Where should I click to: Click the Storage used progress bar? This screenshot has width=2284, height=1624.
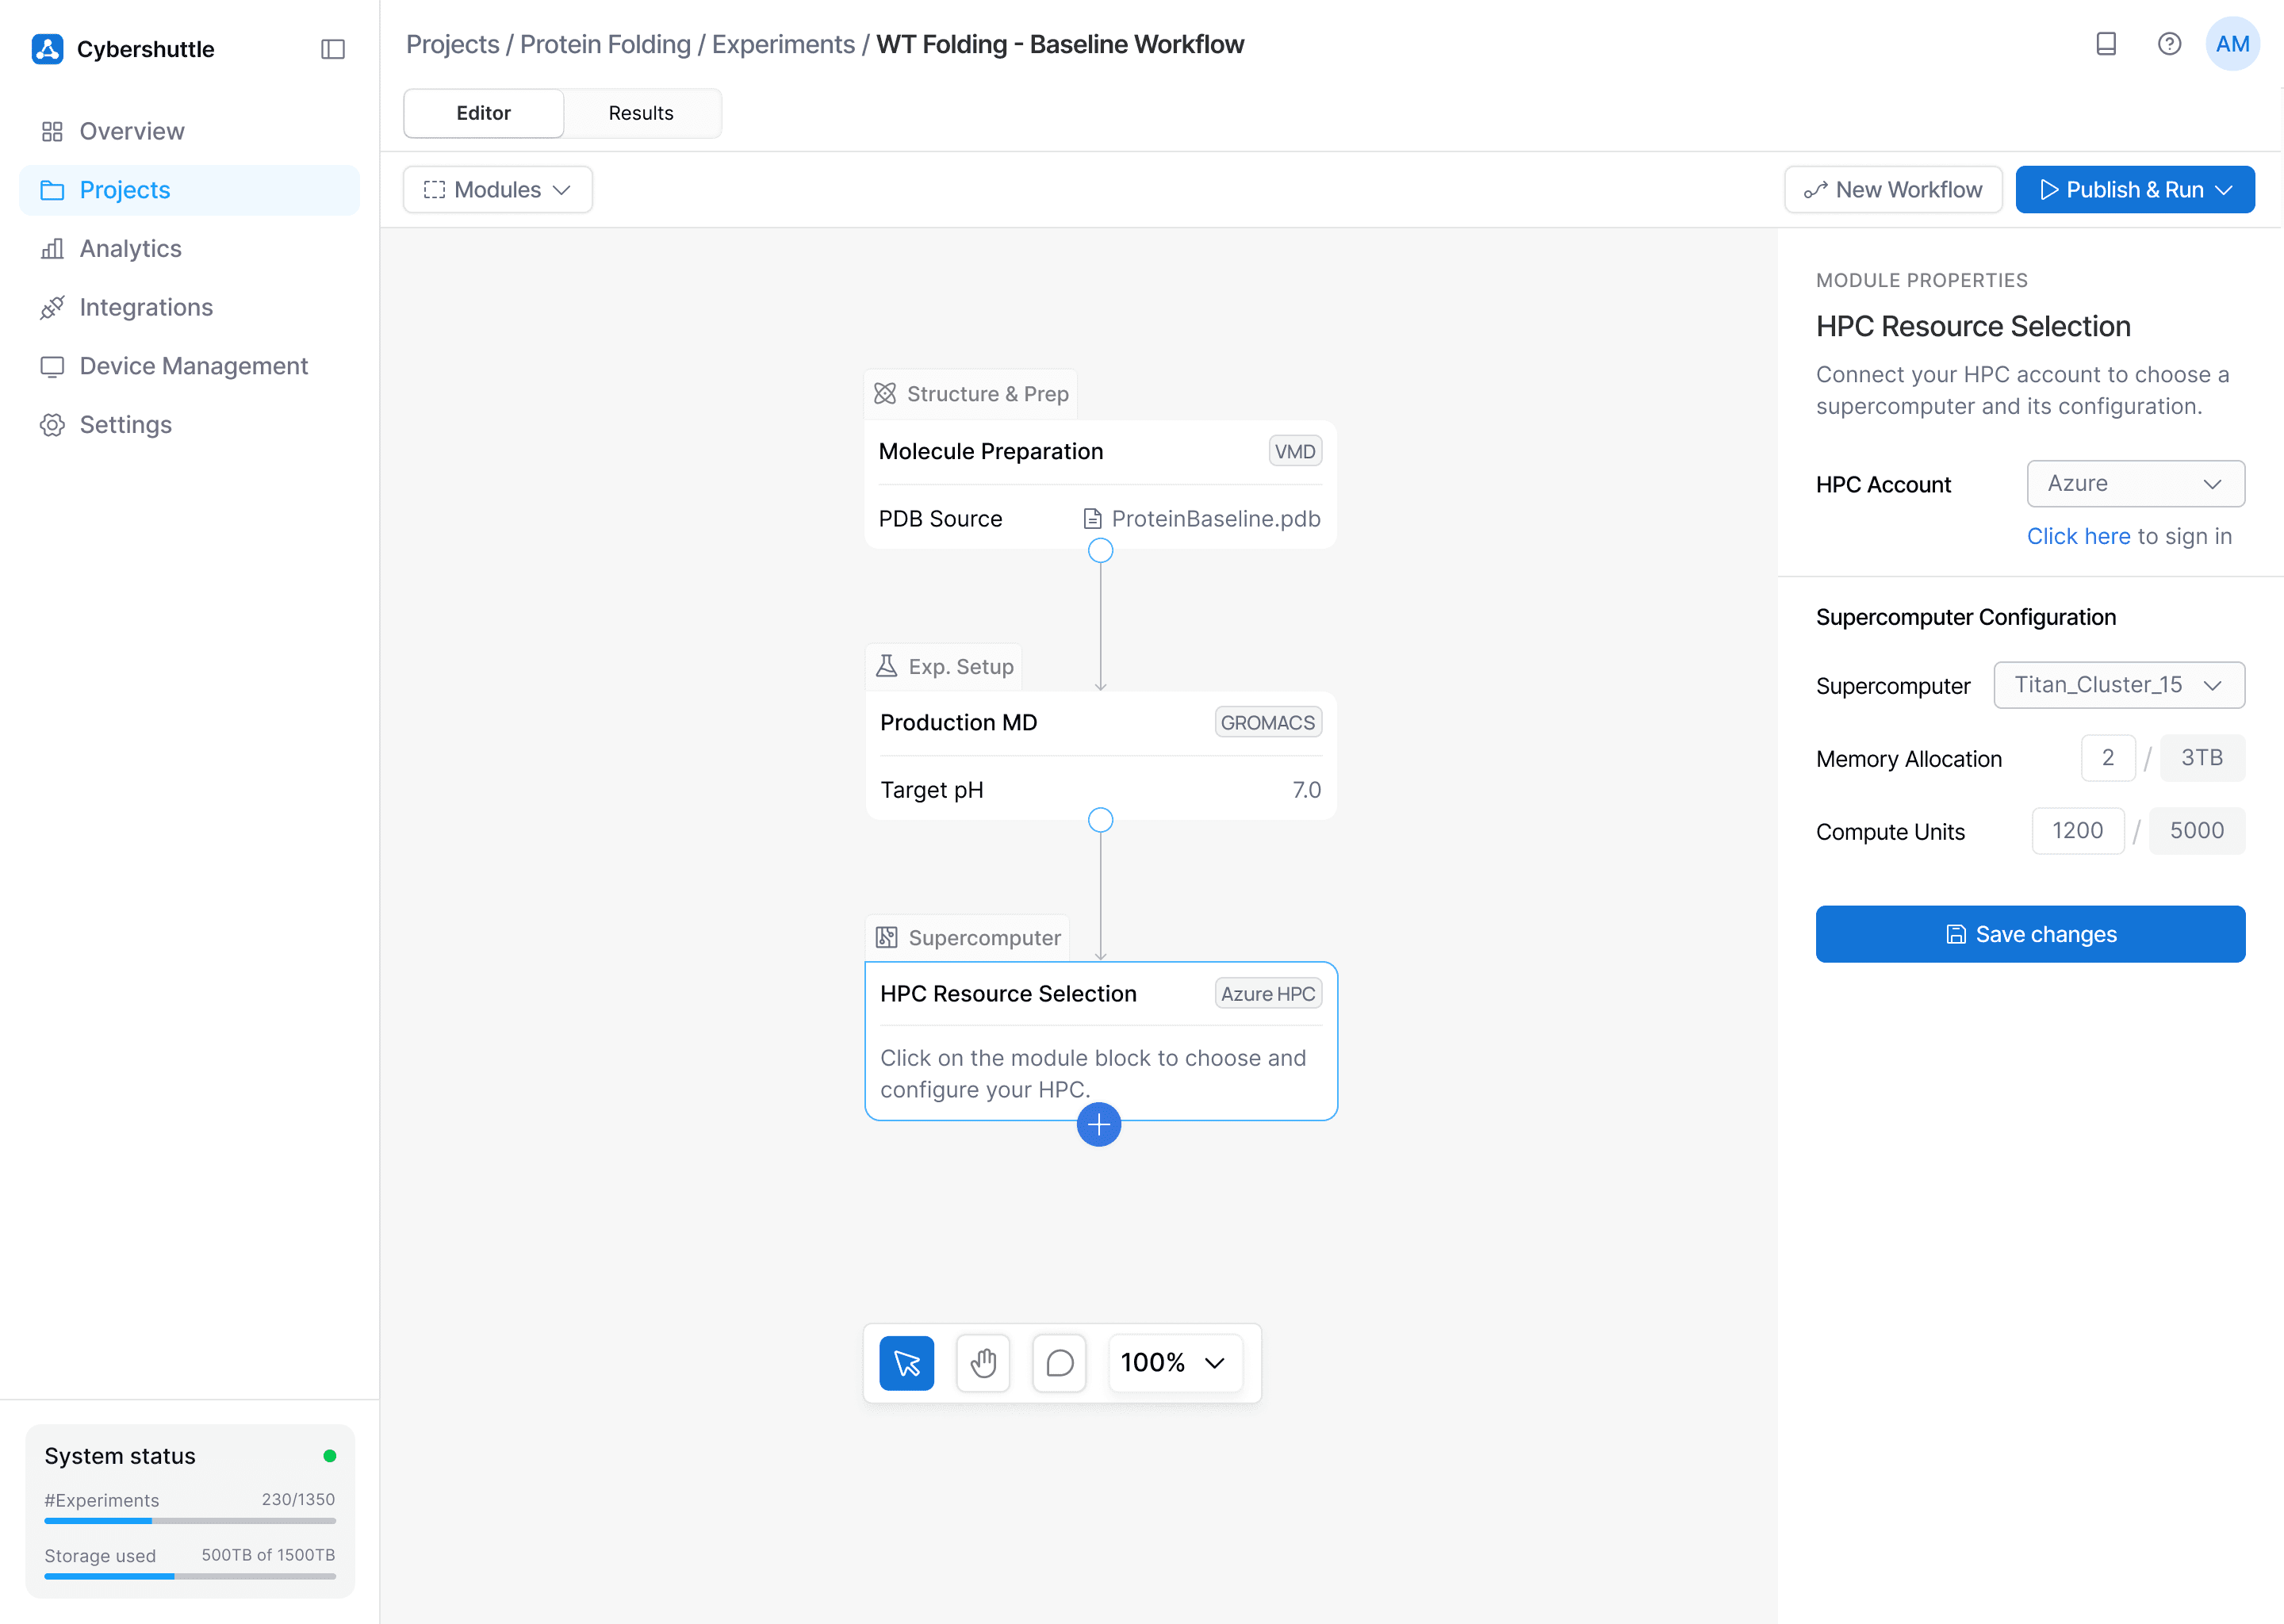point(189,1577)
